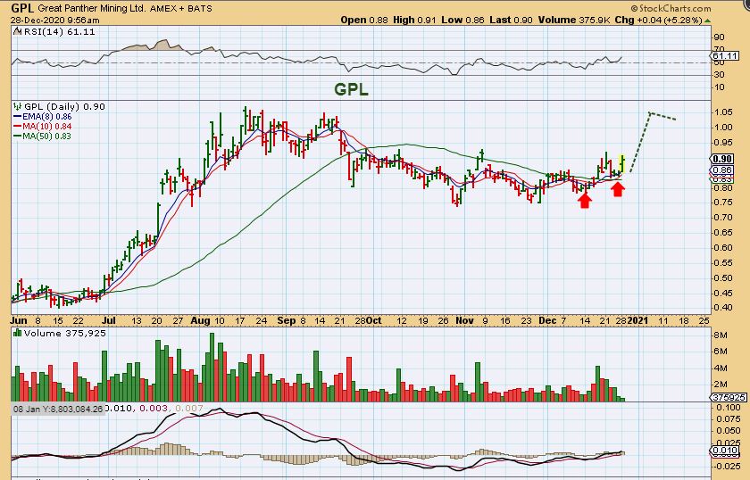Click the RSI(14) 61.11 indicator label

click(59, 32)
